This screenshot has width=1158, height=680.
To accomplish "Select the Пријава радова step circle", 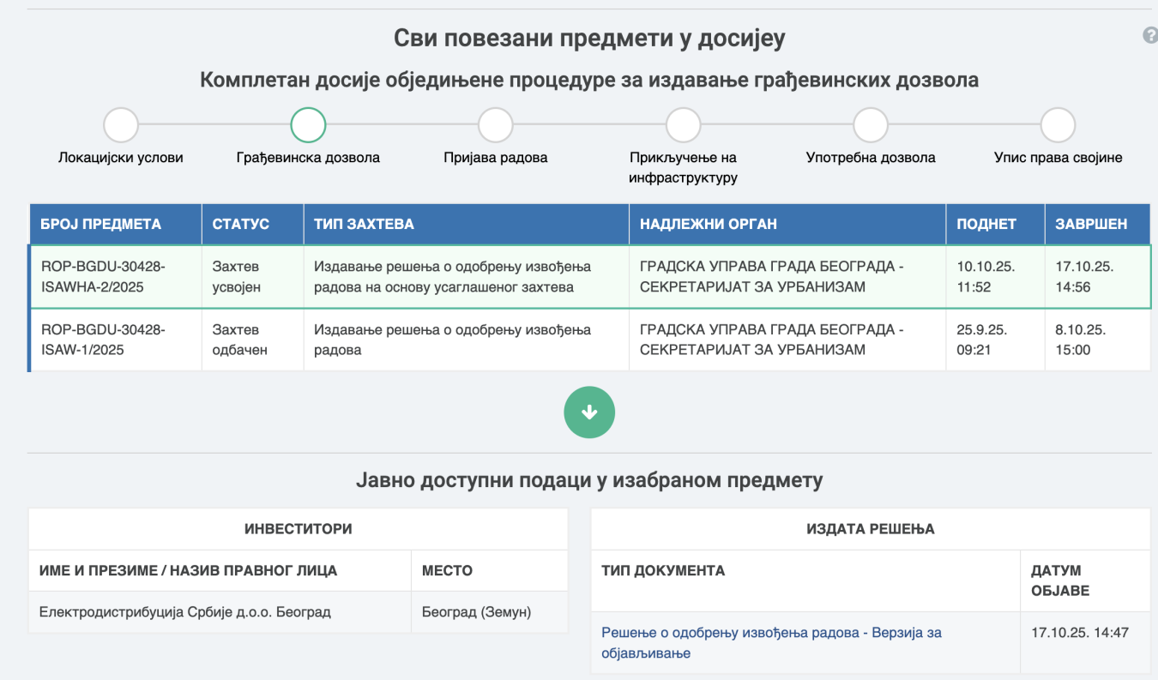I will coord(496,125).
